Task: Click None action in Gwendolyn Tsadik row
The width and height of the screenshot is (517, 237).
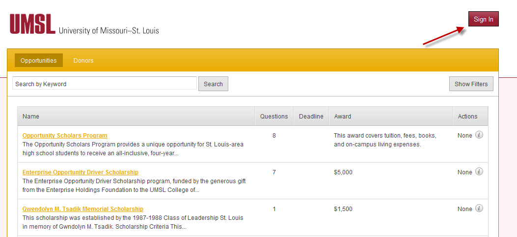Action: point(465,209)
